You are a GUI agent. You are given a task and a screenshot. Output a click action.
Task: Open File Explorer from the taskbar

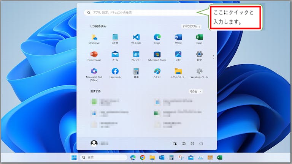pos(152,158)
